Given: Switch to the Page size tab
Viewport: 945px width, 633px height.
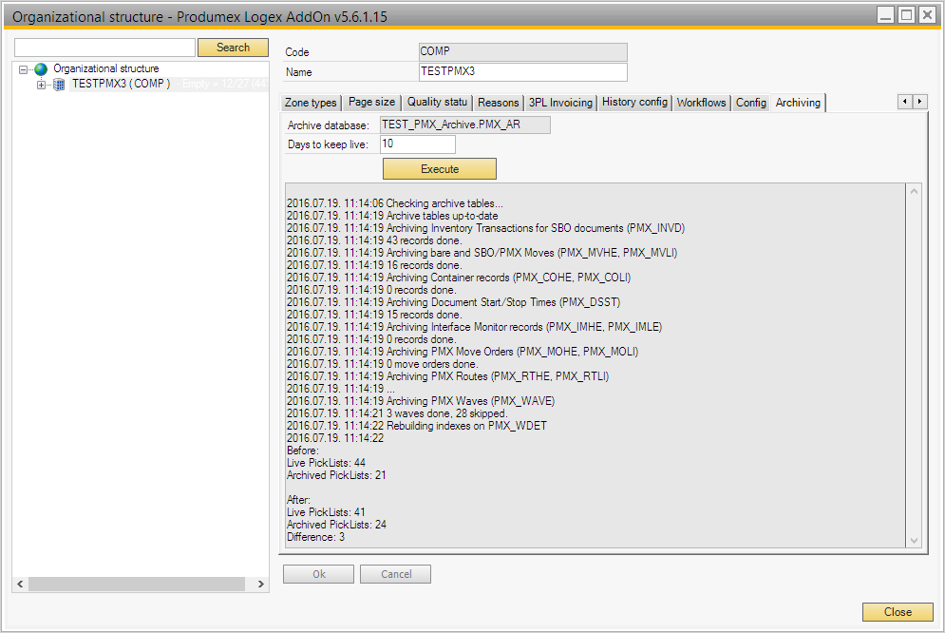Looking at the screenshot, I should point(371,103).
